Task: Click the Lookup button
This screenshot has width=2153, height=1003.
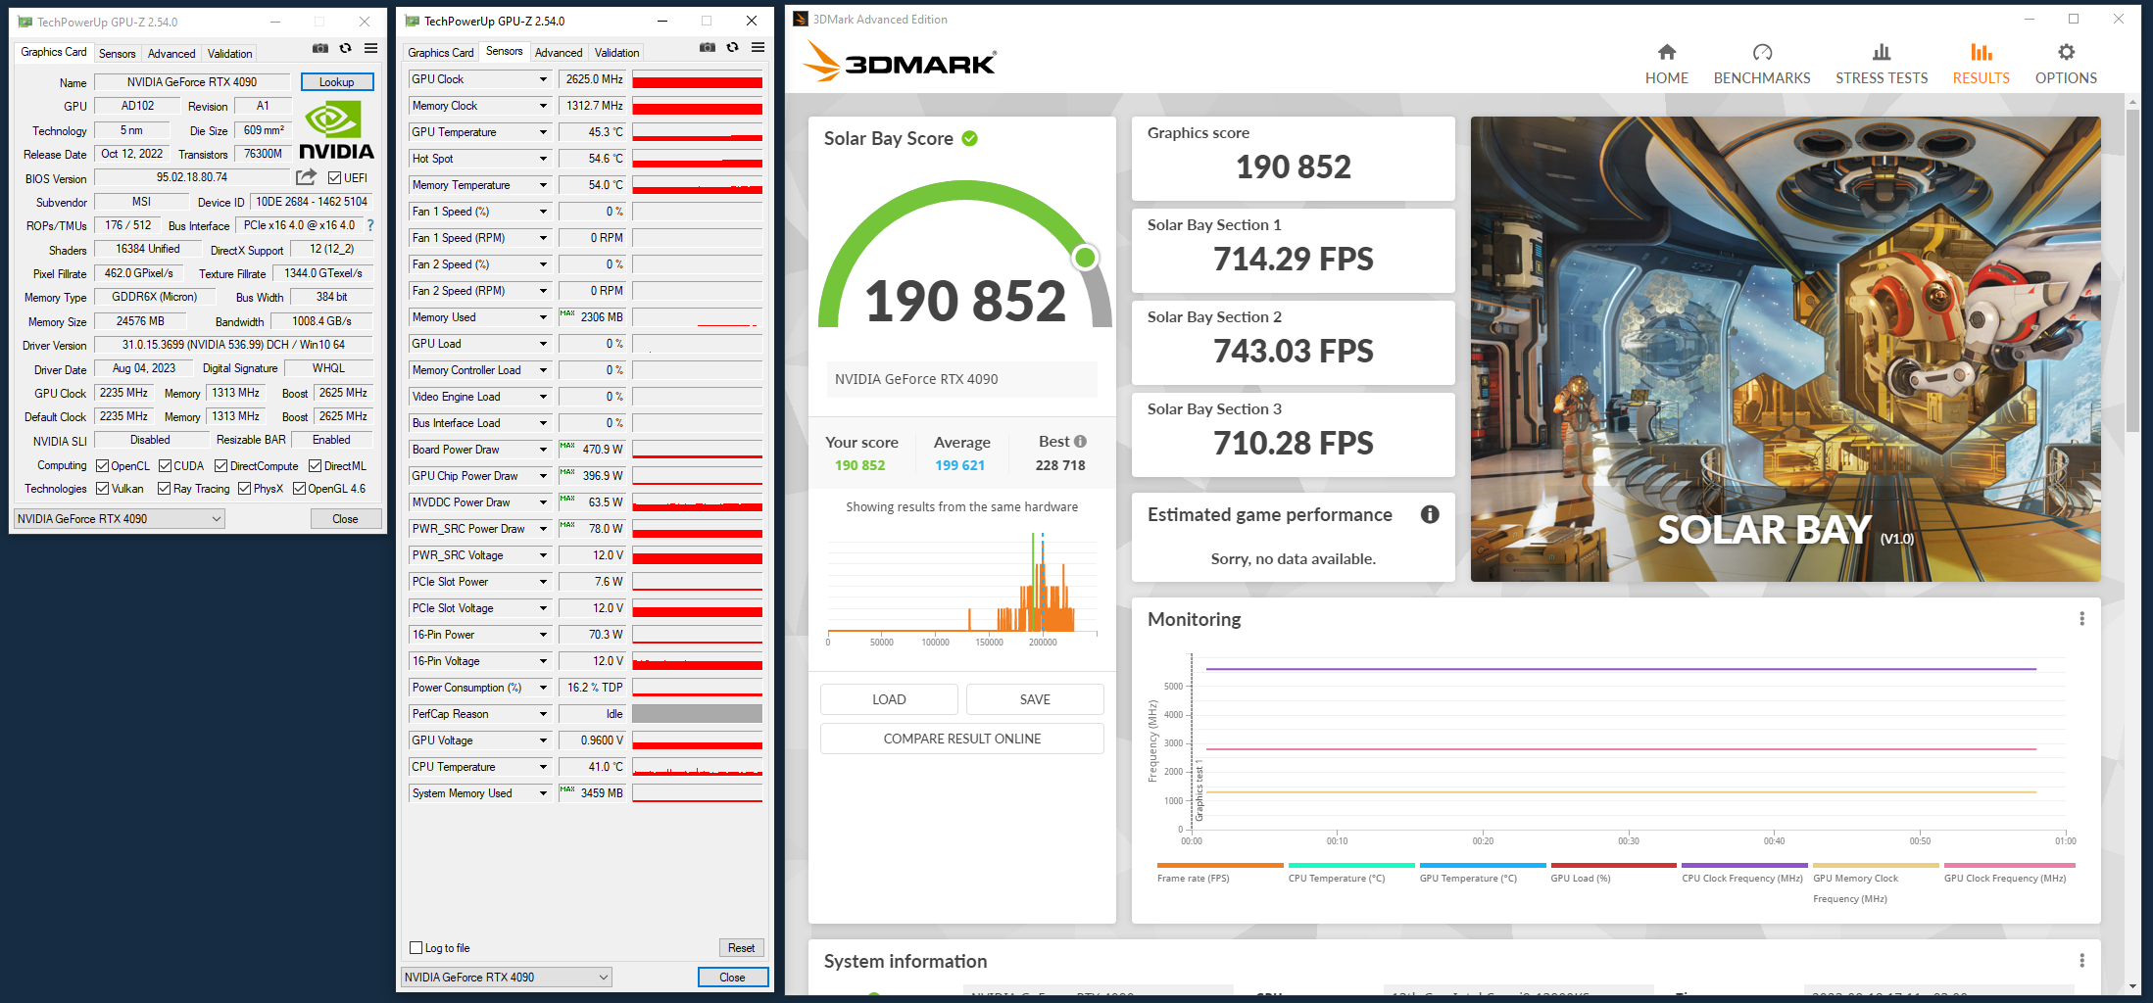Action: pos(337,82)
